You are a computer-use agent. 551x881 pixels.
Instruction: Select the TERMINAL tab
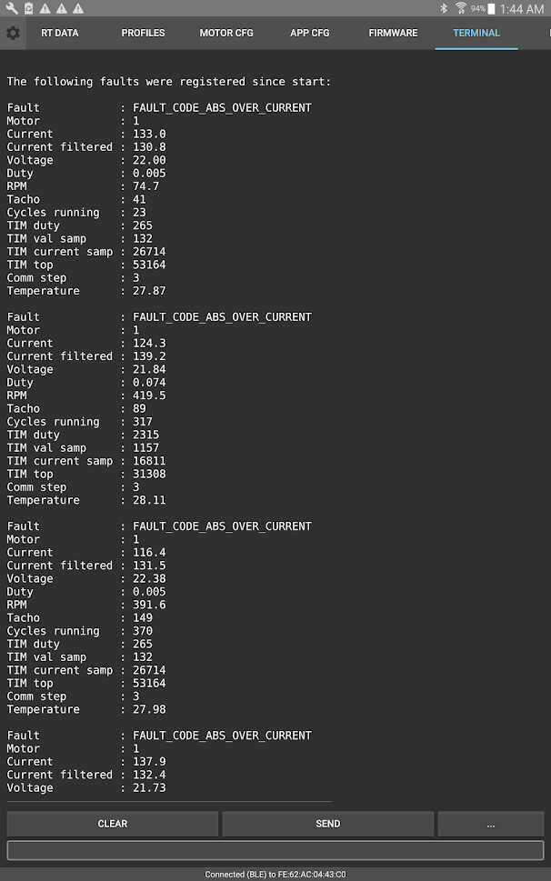click(476, 33)
